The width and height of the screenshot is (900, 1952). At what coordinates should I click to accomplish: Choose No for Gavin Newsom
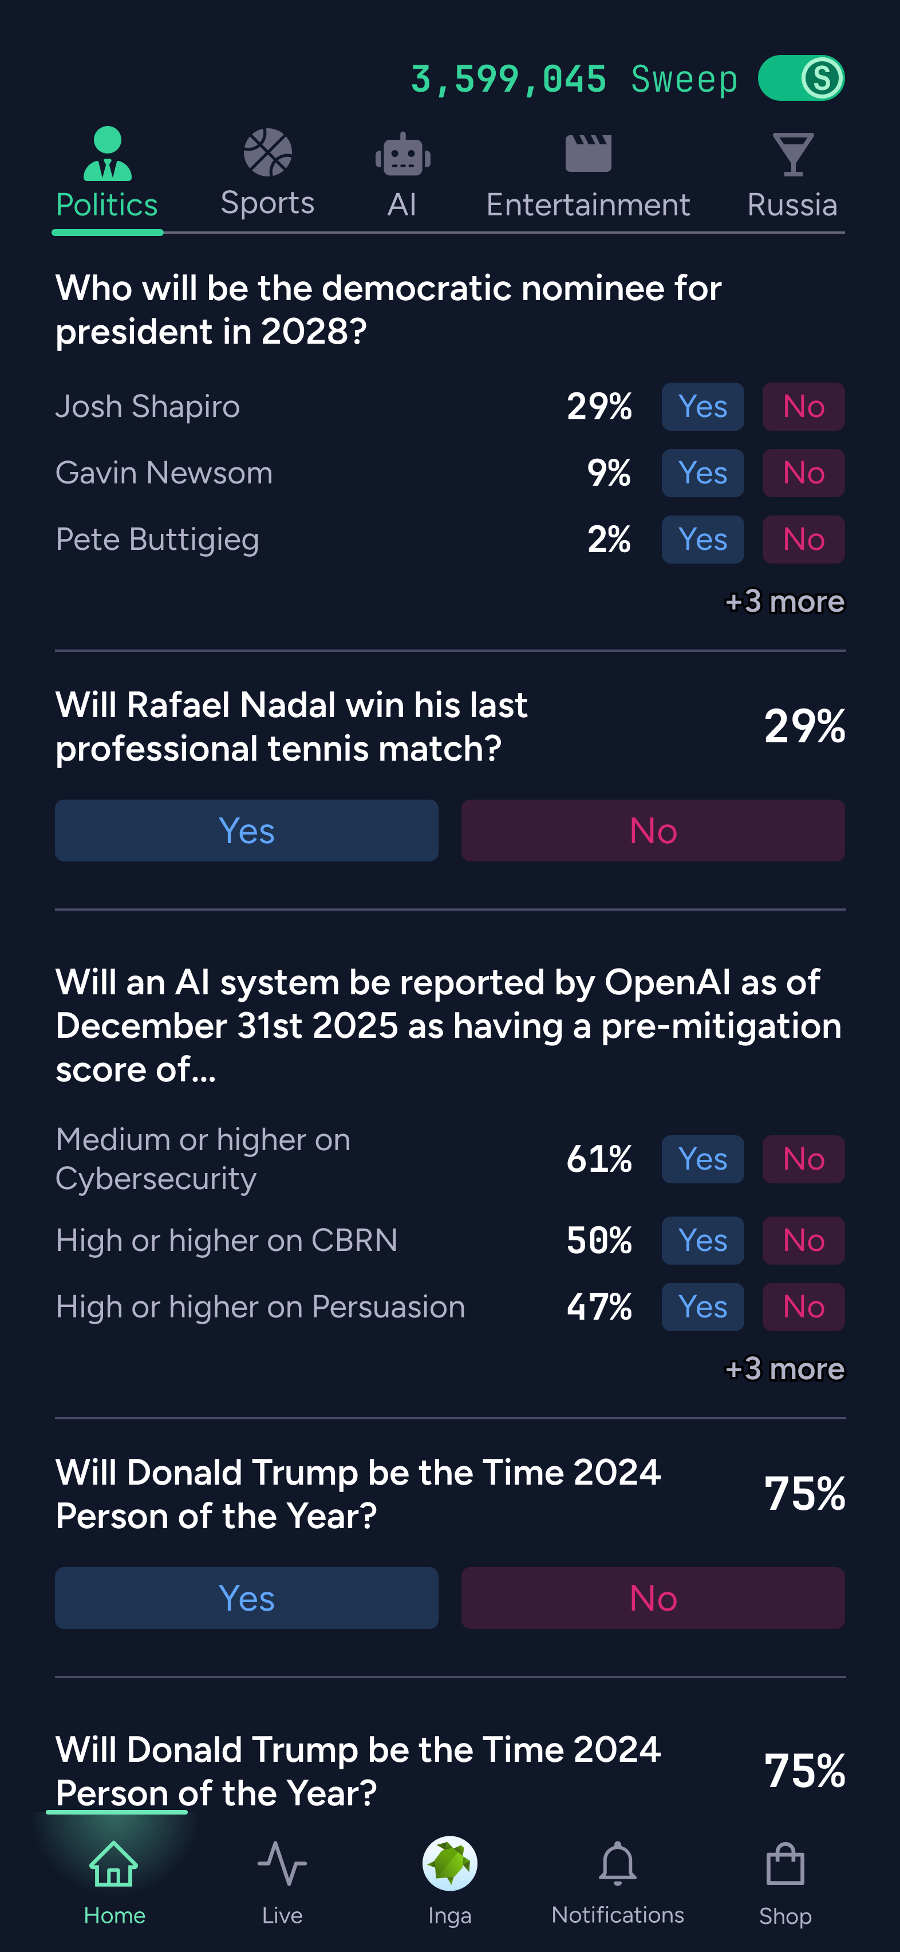point(803,473)
